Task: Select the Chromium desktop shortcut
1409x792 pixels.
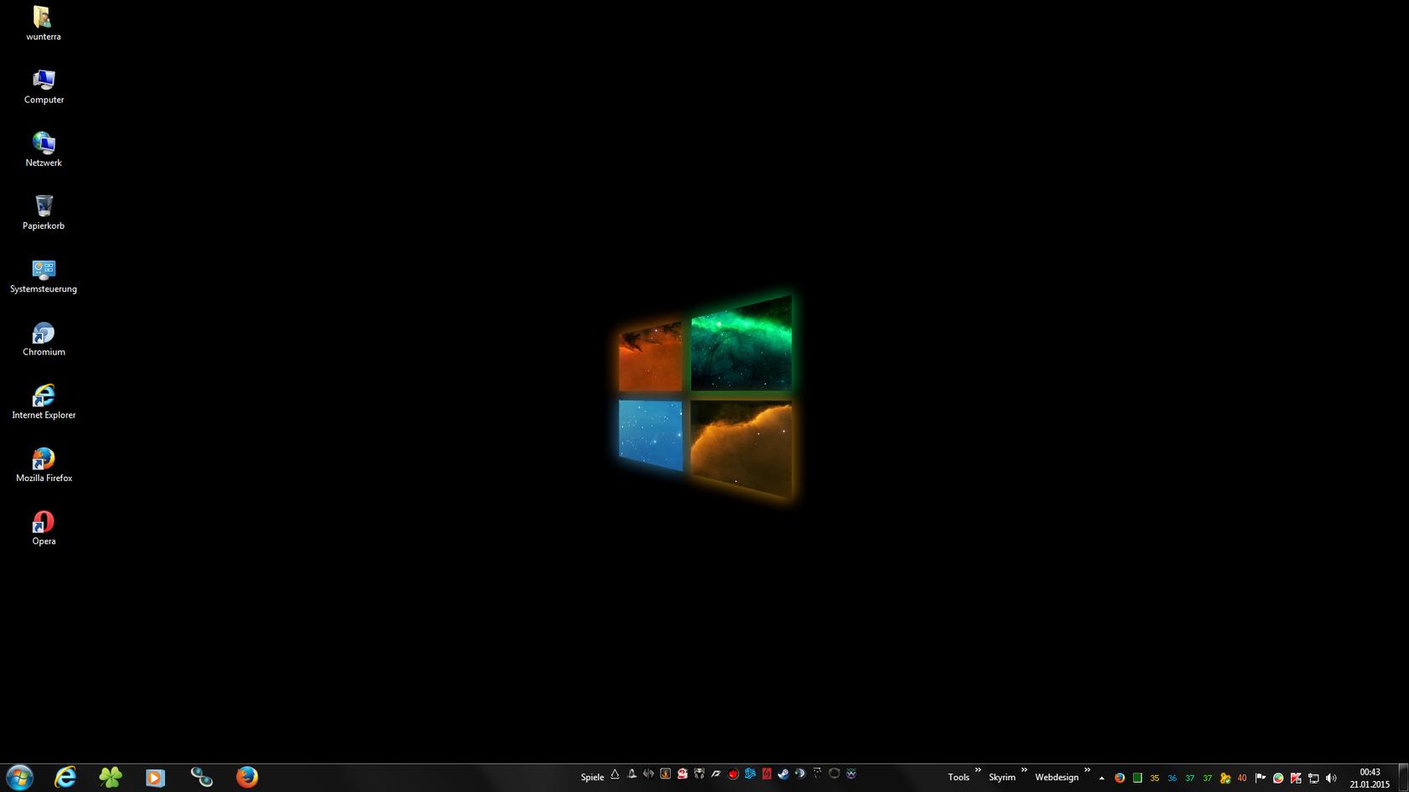Action: (x=44, y=338)
